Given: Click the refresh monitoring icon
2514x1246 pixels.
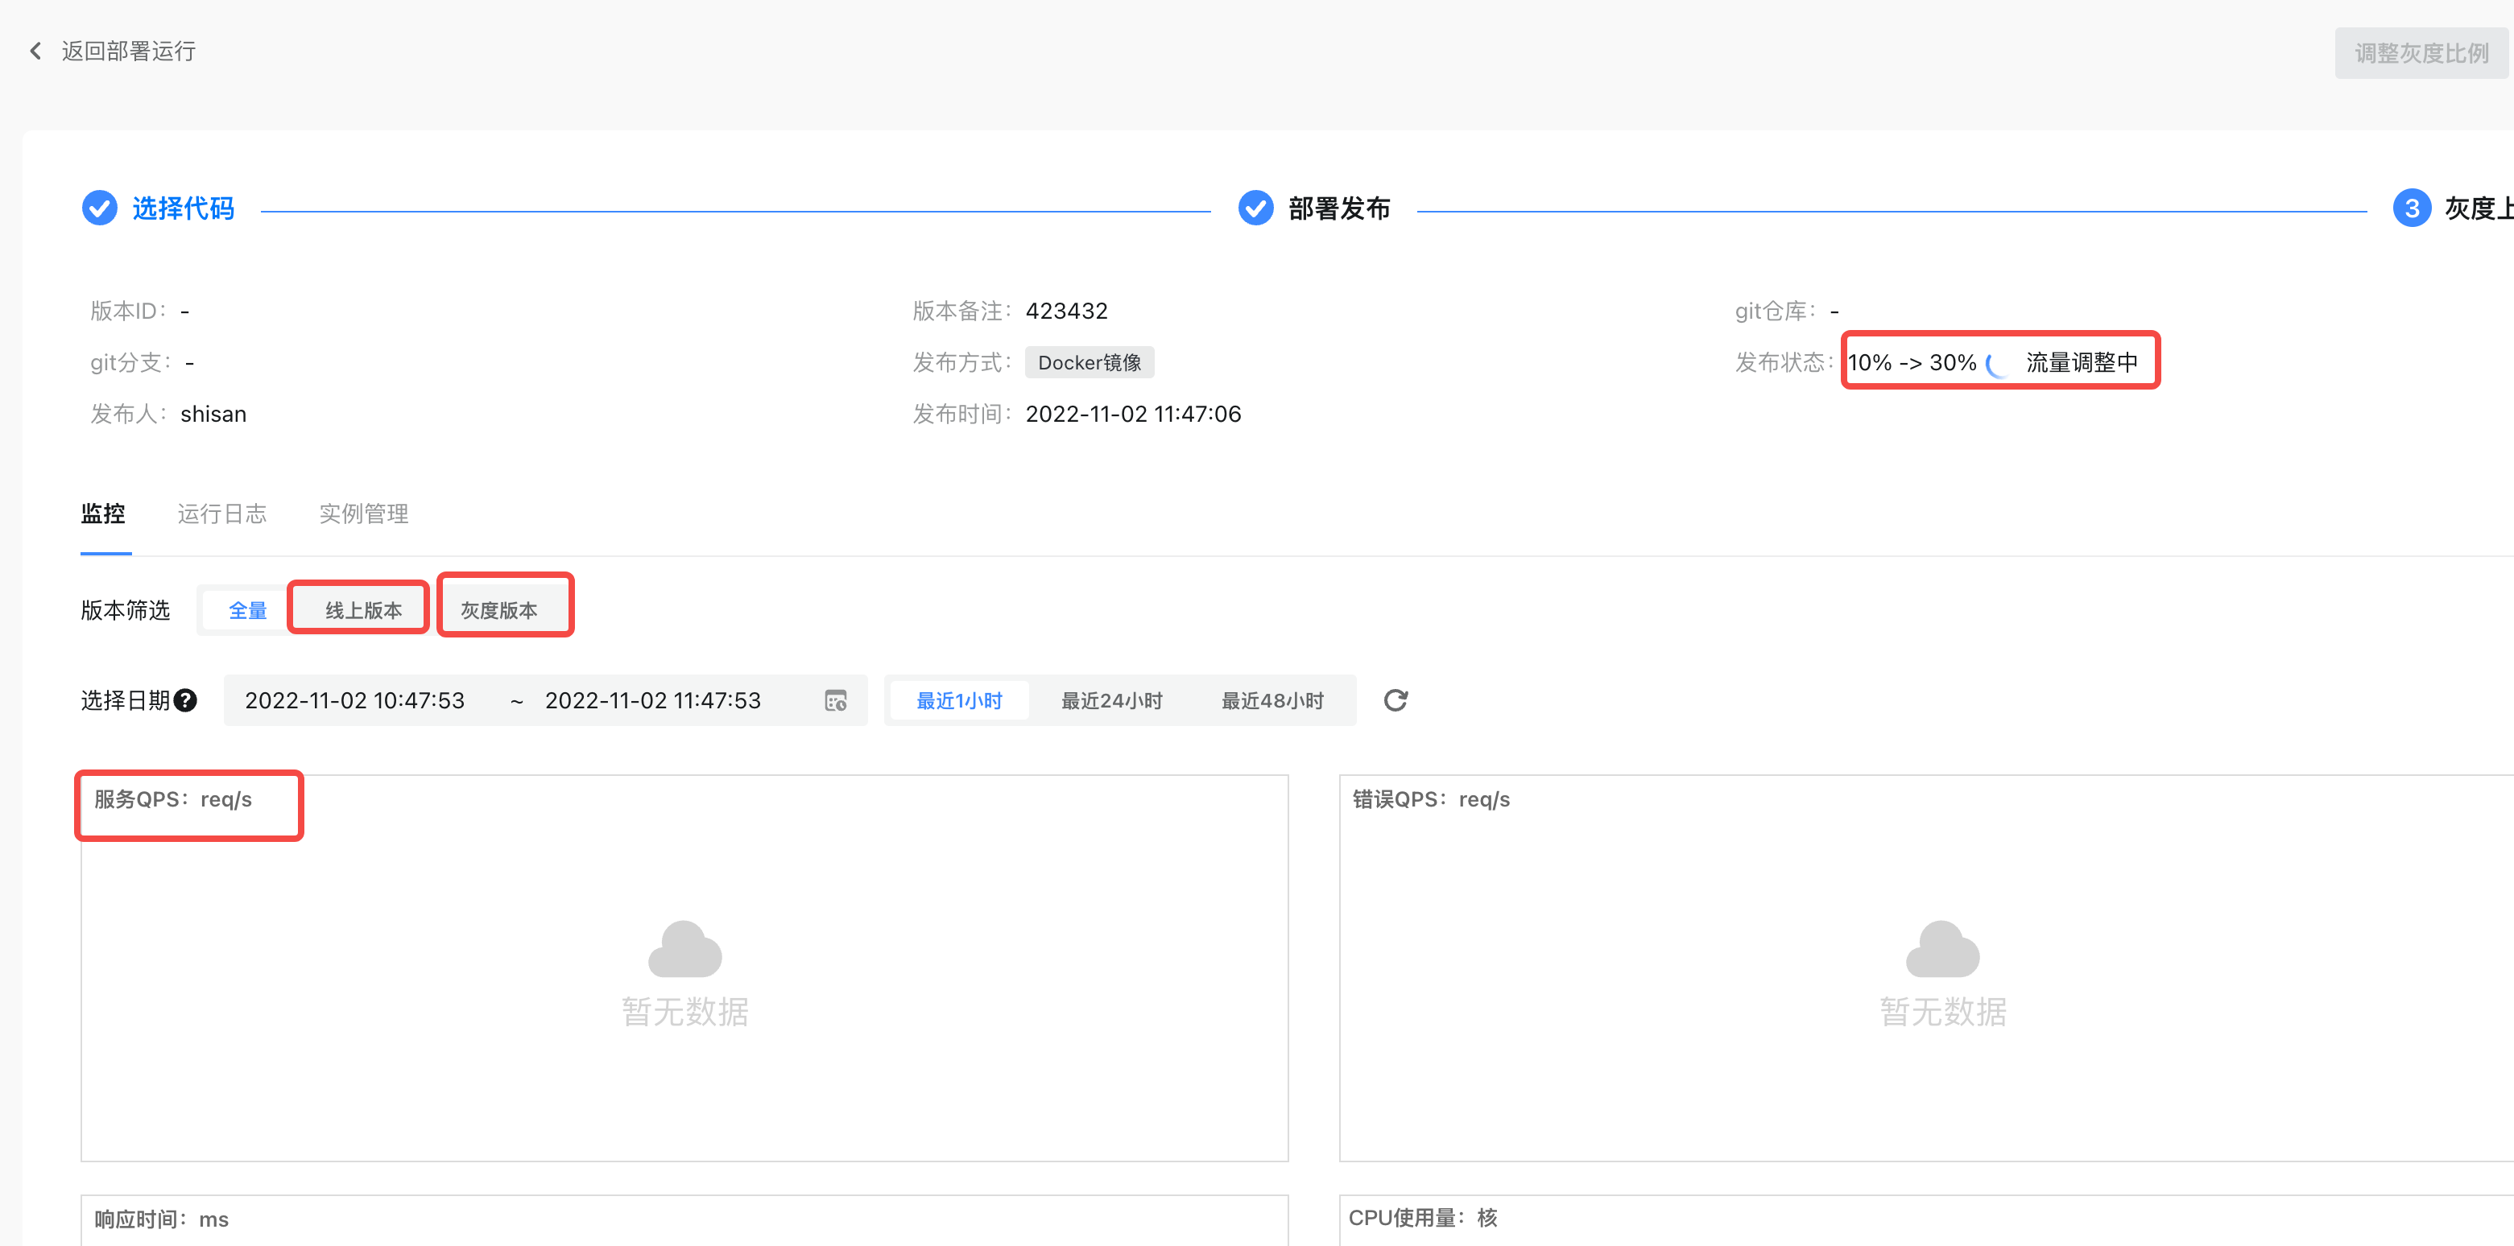Looking at the screenshot, I should [1396, 700].
